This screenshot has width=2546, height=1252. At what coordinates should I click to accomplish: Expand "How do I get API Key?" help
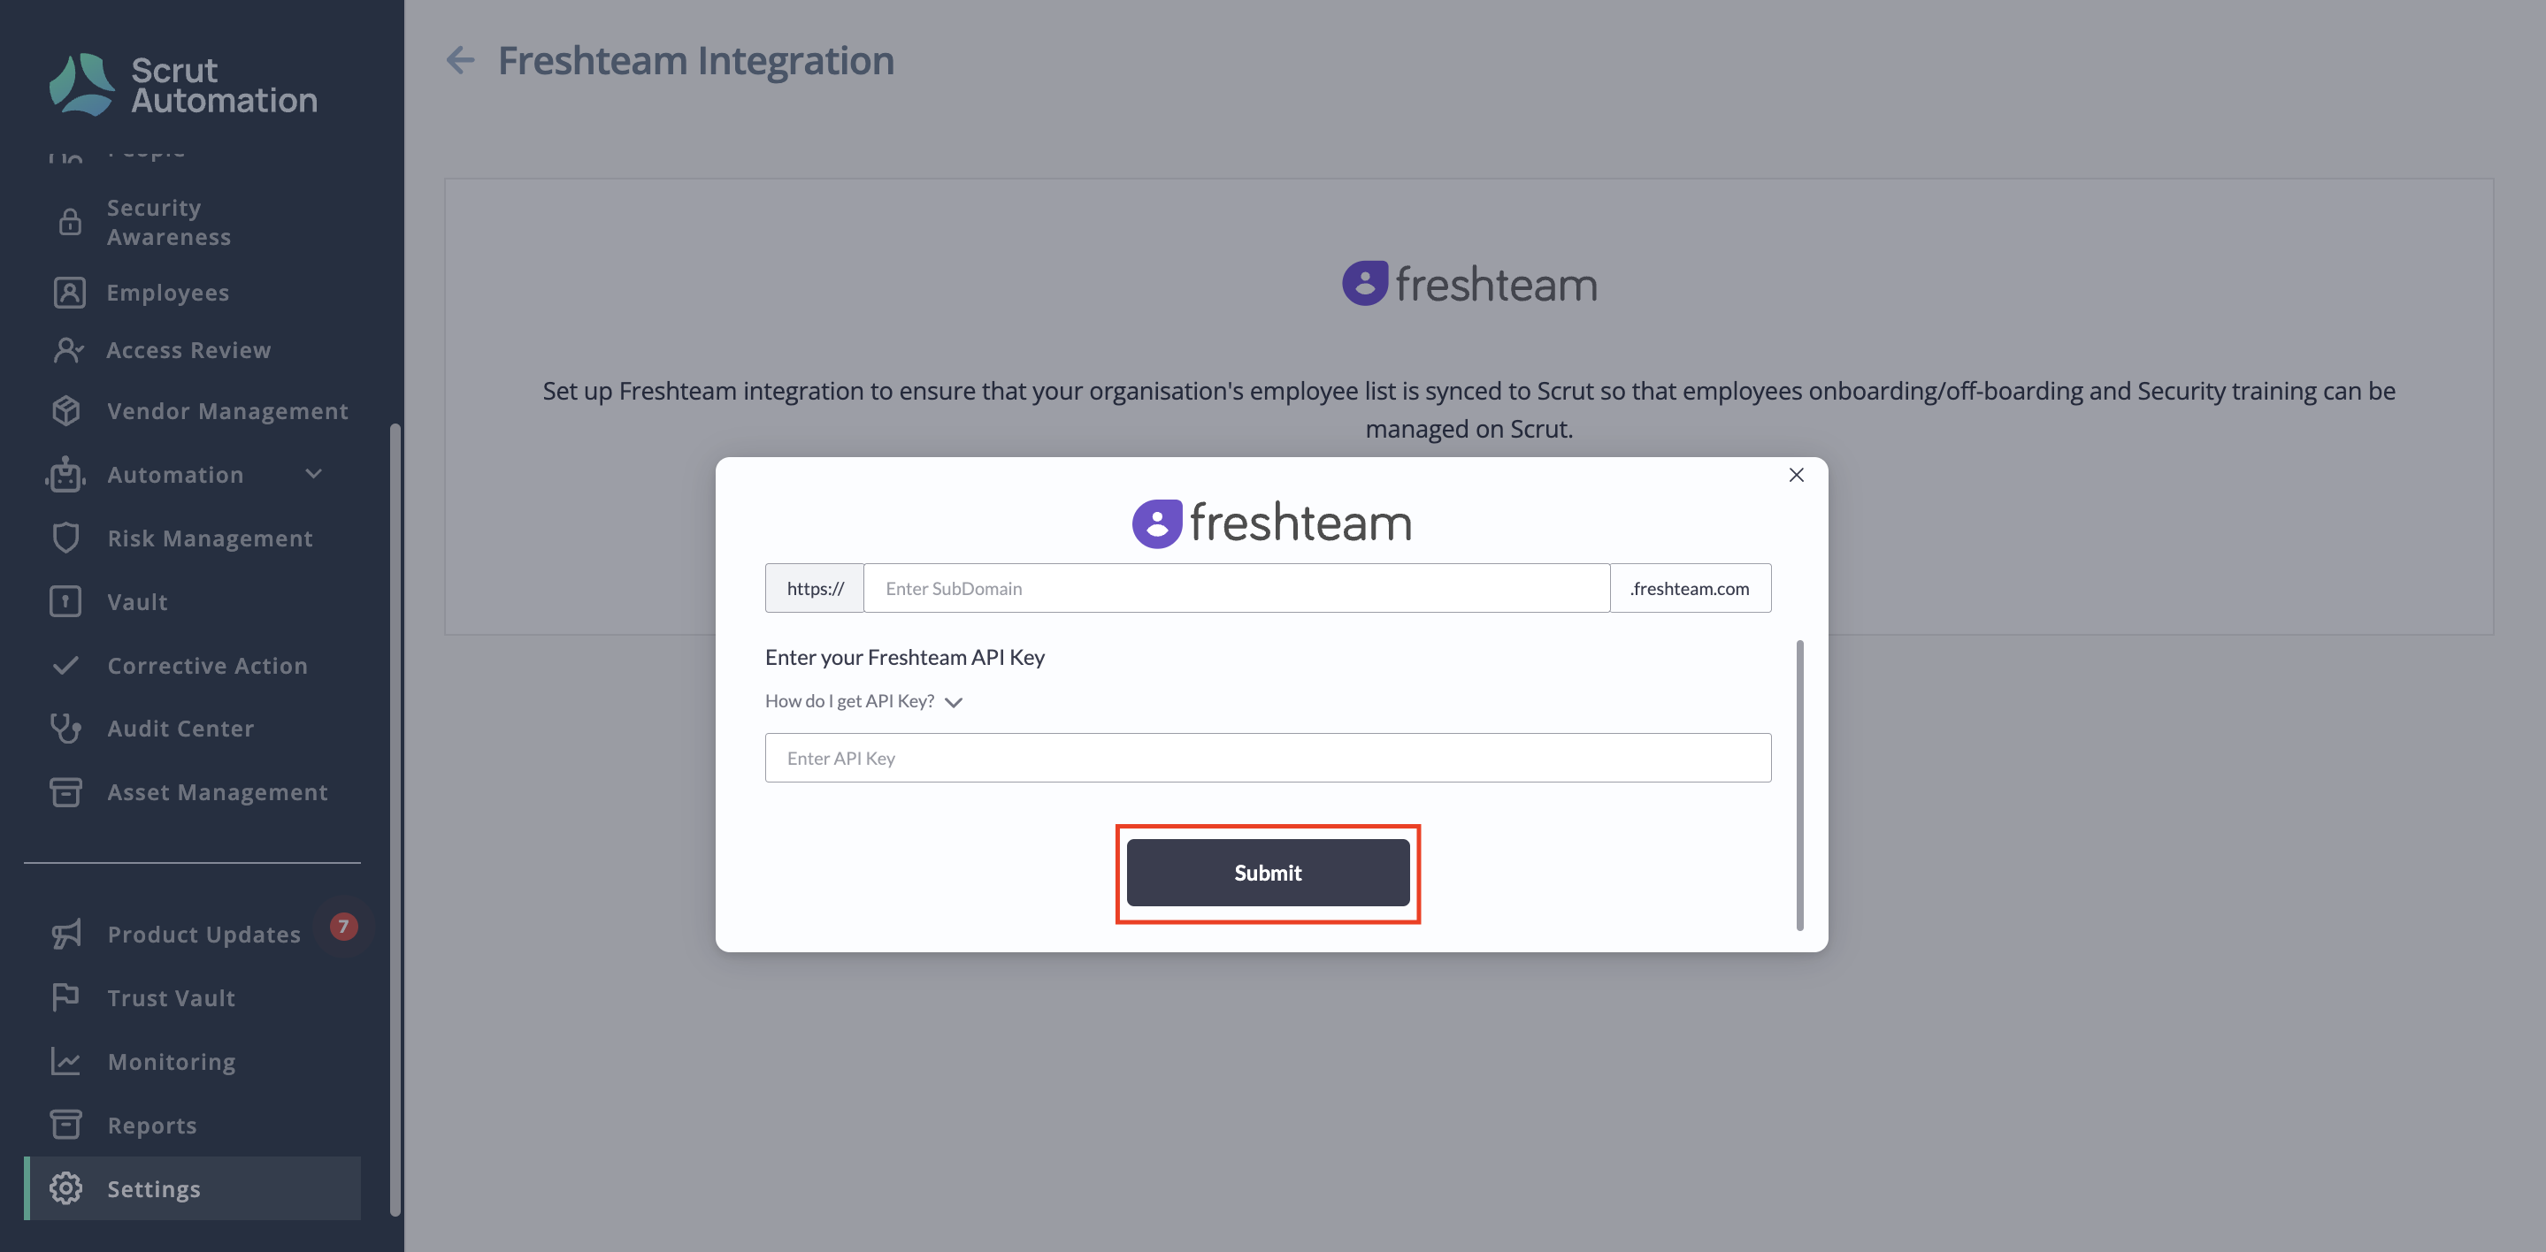point(863,700)
